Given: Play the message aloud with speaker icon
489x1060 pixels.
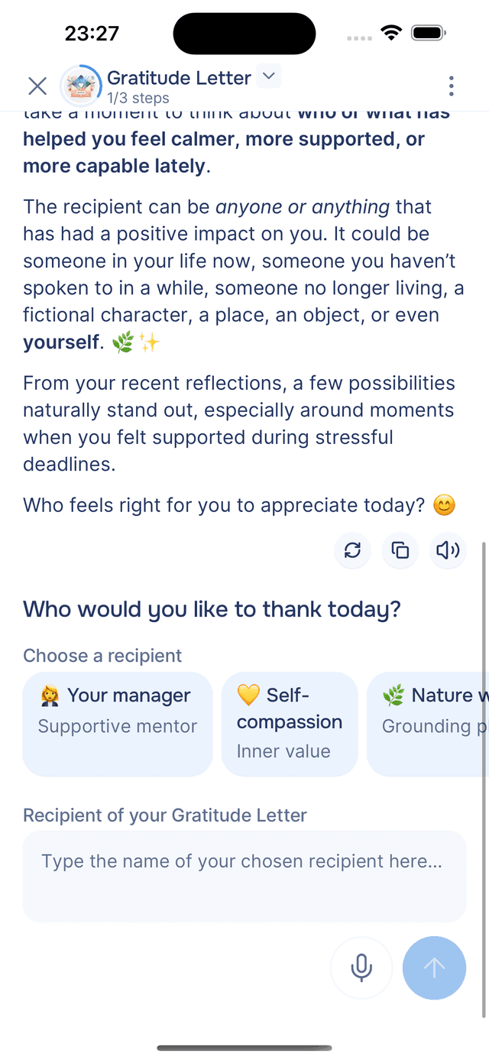Looking at the screenshot, I should (x=447, y=550).
